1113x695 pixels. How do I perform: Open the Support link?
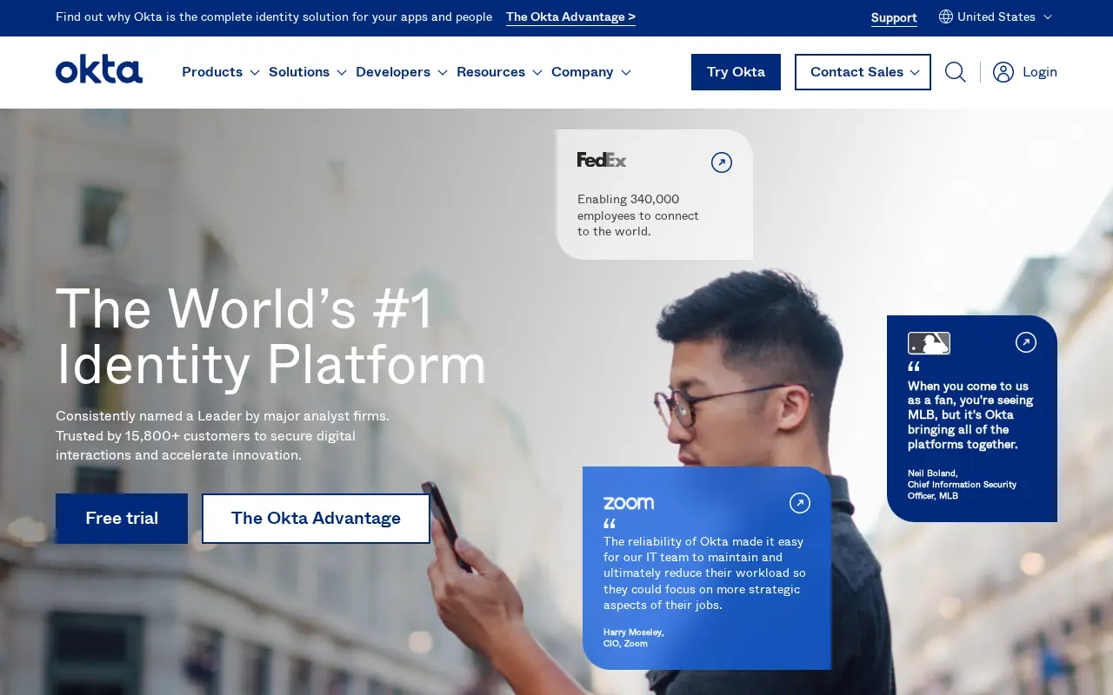pos(894,17)
